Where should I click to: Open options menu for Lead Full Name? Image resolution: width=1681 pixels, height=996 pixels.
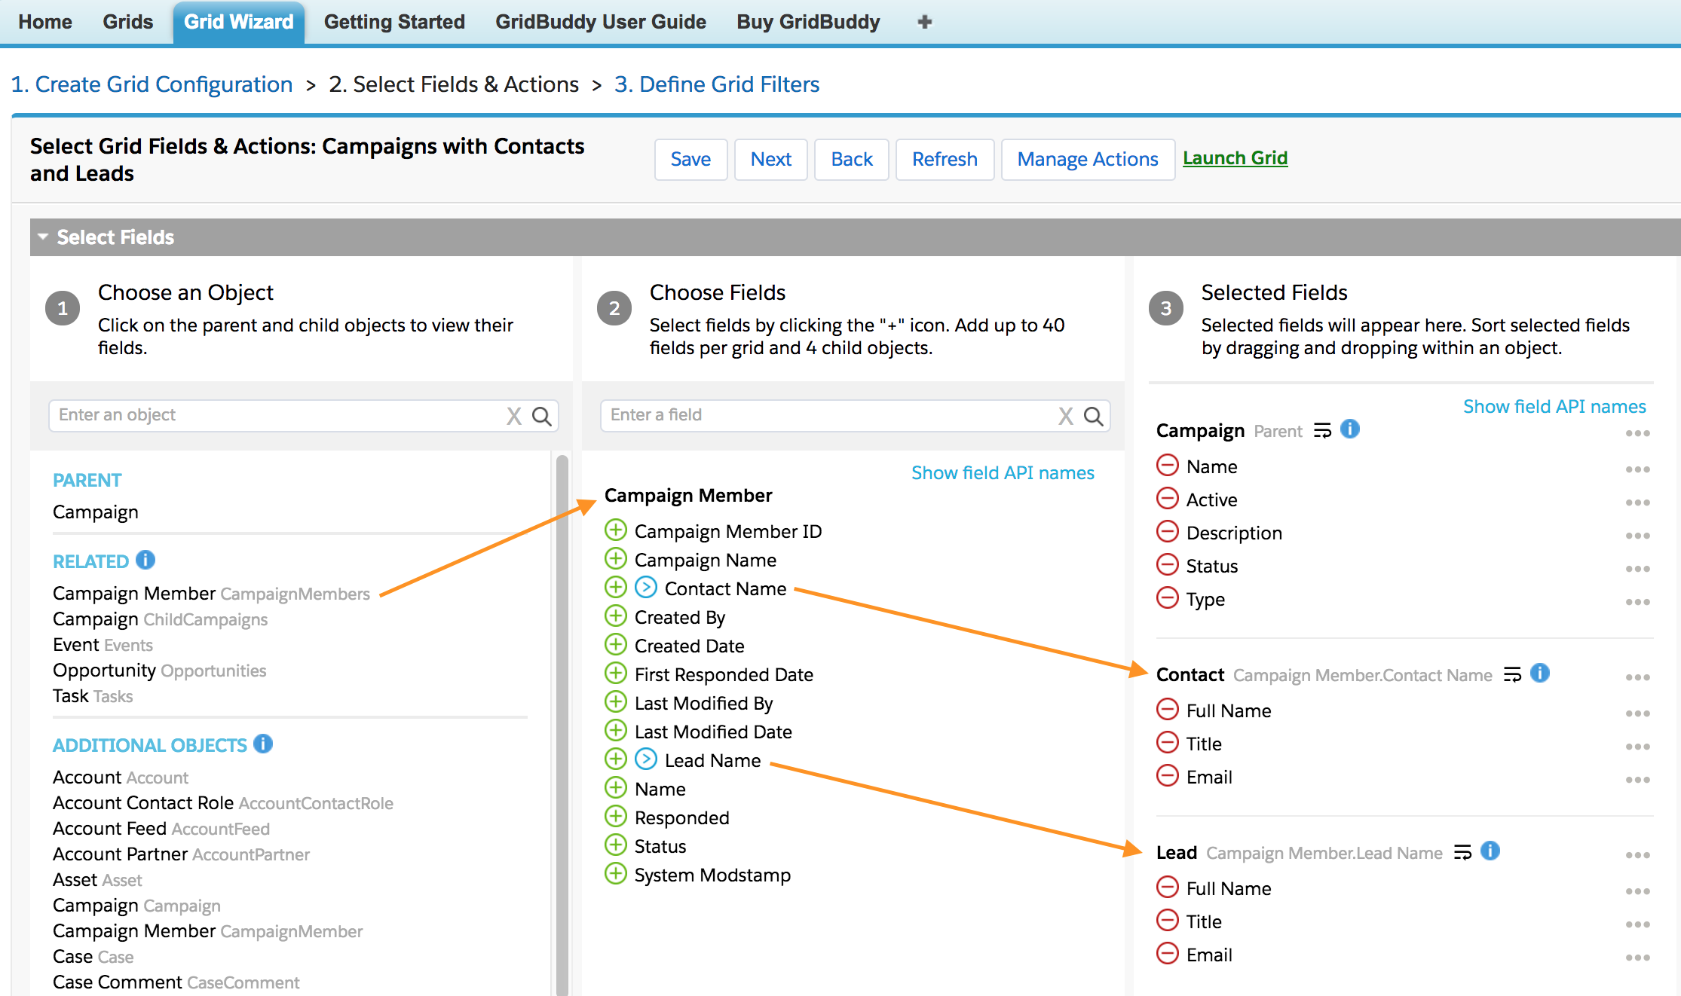pyautogui.click(x=1637, y=891)
